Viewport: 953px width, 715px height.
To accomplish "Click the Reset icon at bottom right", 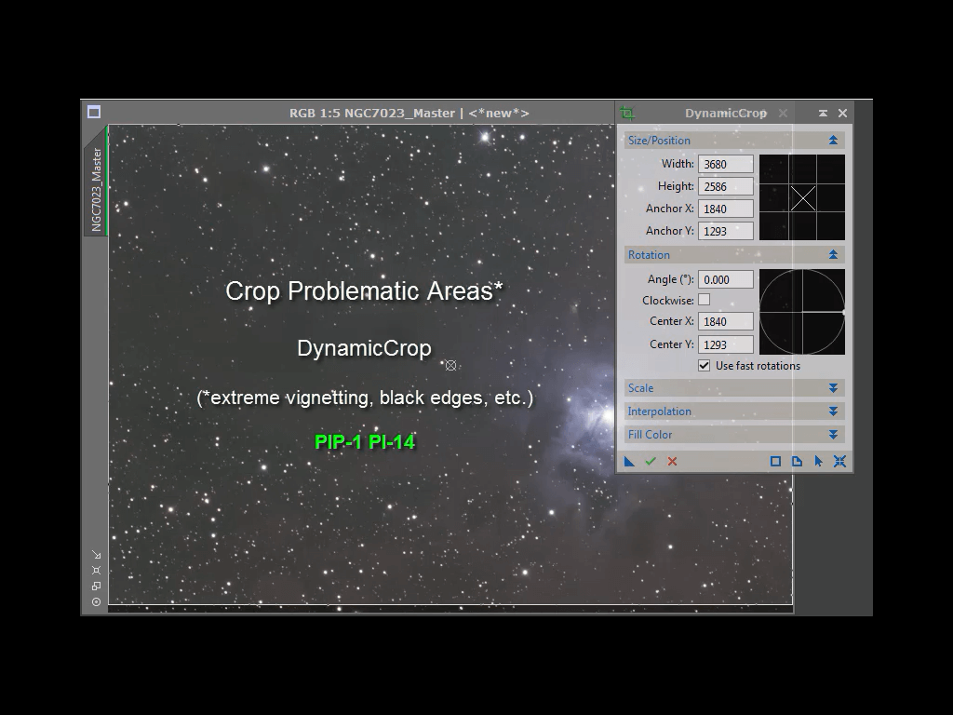I will click(x=839, y=461).
